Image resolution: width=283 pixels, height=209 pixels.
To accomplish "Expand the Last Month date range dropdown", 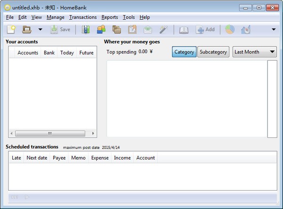I will [255, 52].
